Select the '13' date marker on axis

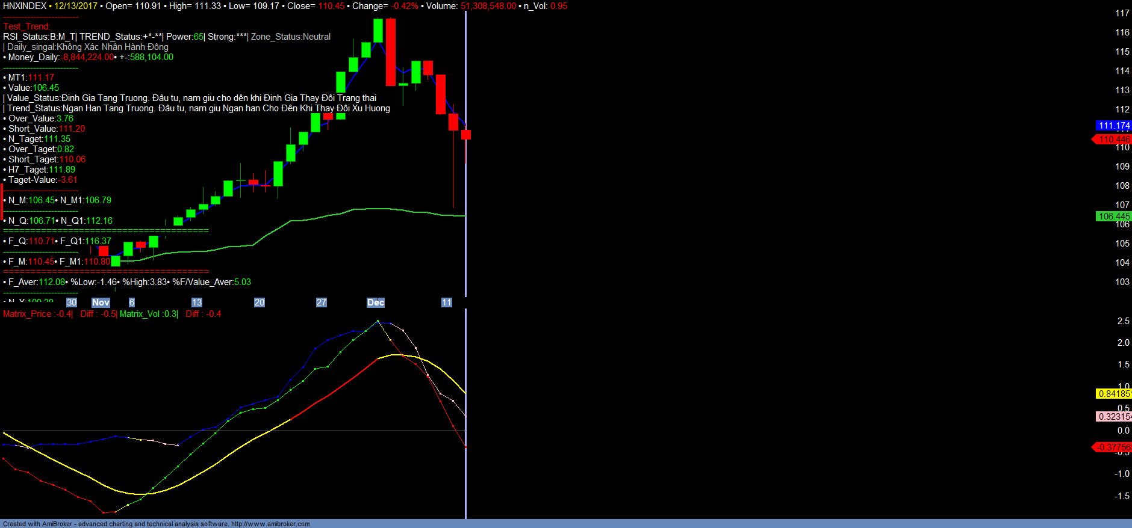point(197,302)
